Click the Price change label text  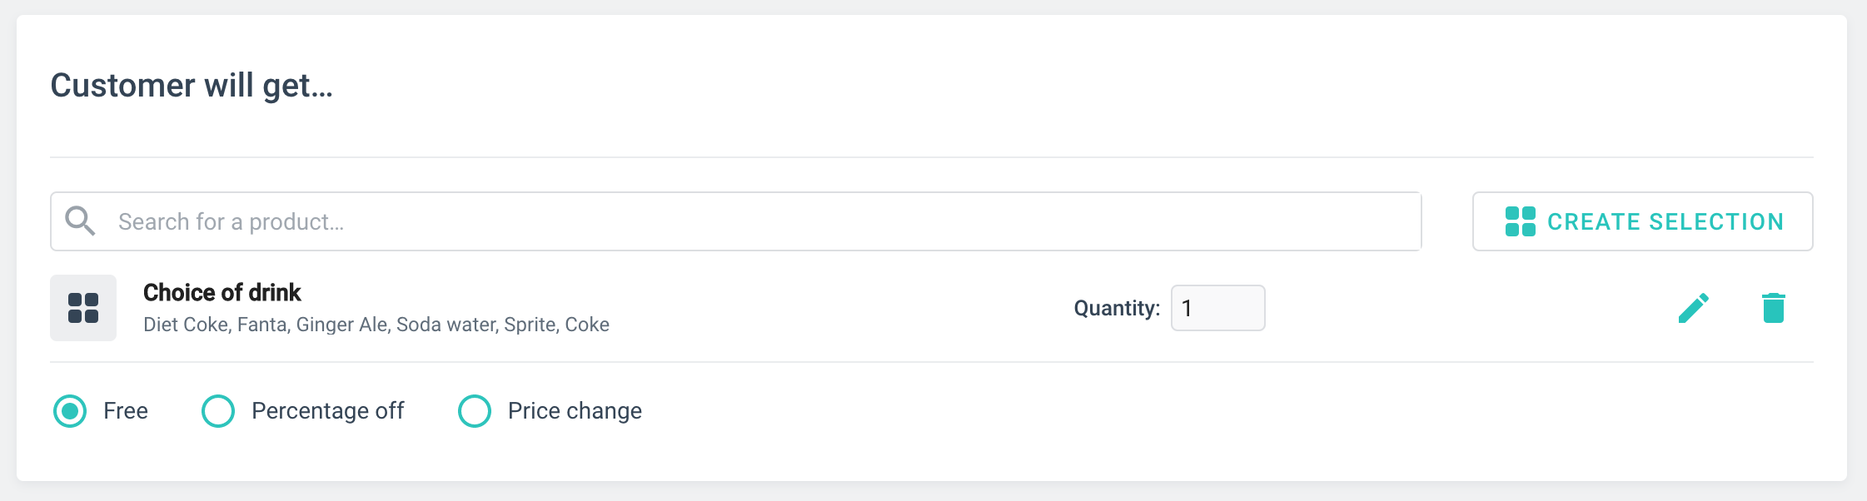tap(575, 411)
